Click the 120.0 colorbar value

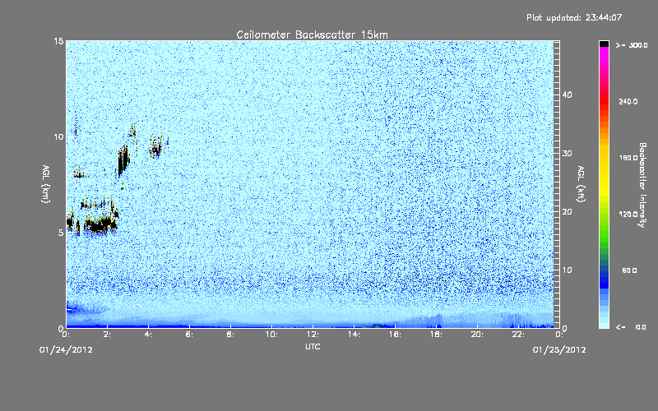[628, 214]
